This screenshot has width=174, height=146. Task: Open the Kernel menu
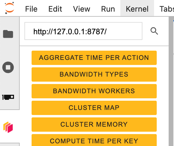click(x=137, y=9)
